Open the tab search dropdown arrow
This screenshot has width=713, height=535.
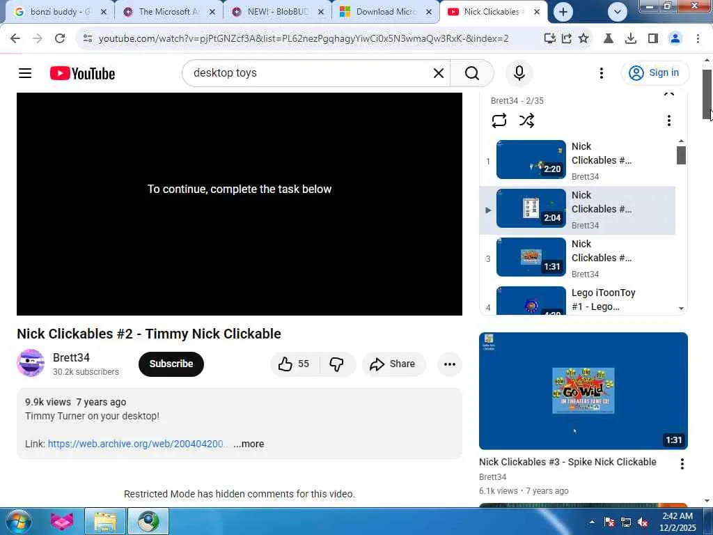617,12
